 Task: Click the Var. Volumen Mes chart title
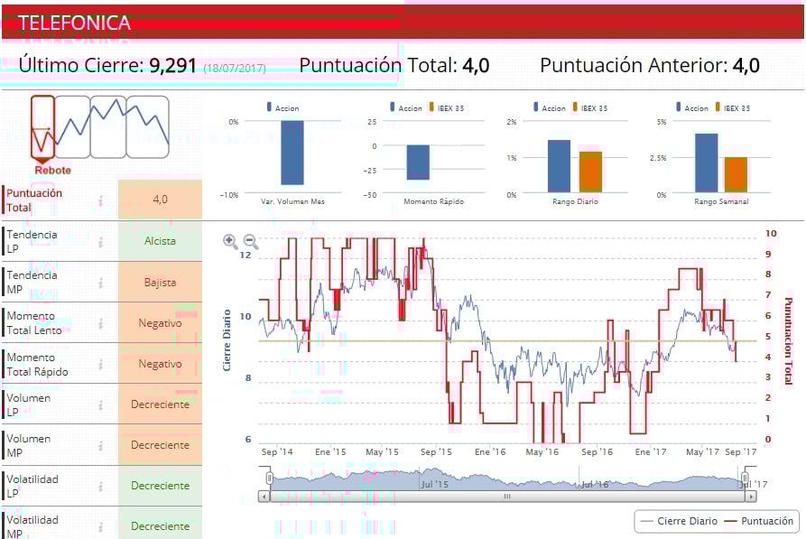point(292,201)
